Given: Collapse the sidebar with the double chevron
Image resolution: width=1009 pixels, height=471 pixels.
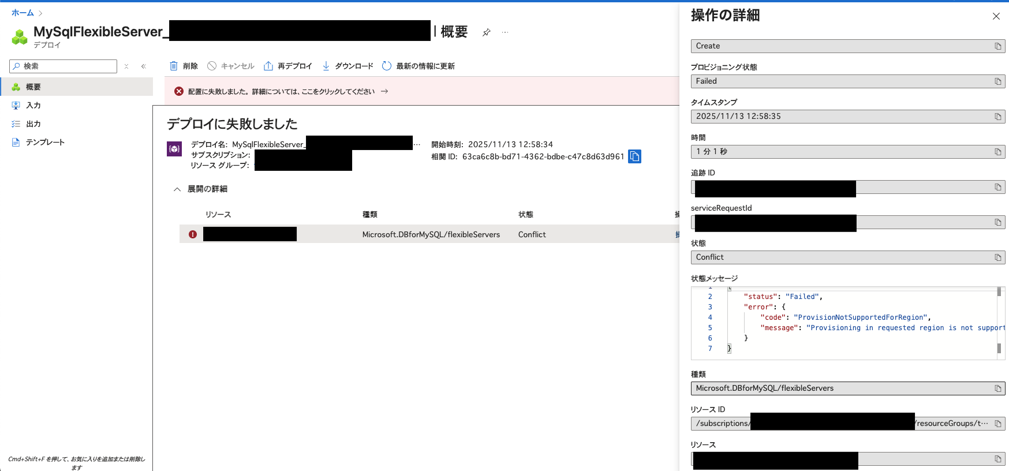Looking at the screenshot, I should [x=144, y=66].
